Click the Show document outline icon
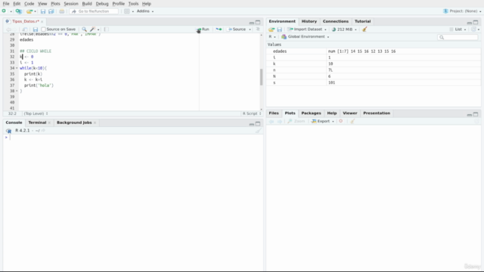This screenshot has height=272, width=484. (x=258, y=29)
